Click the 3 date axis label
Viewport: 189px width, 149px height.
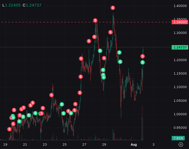[153, 145]
